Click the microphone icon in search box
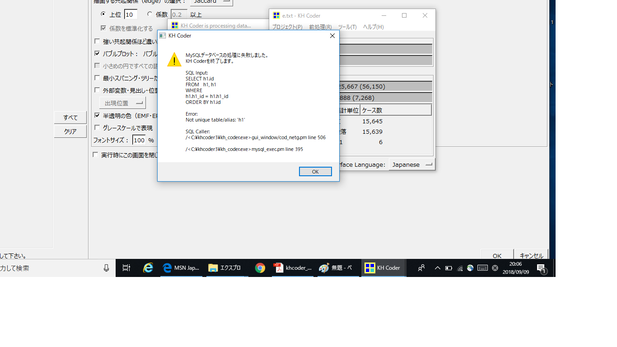 pos(106,268)
